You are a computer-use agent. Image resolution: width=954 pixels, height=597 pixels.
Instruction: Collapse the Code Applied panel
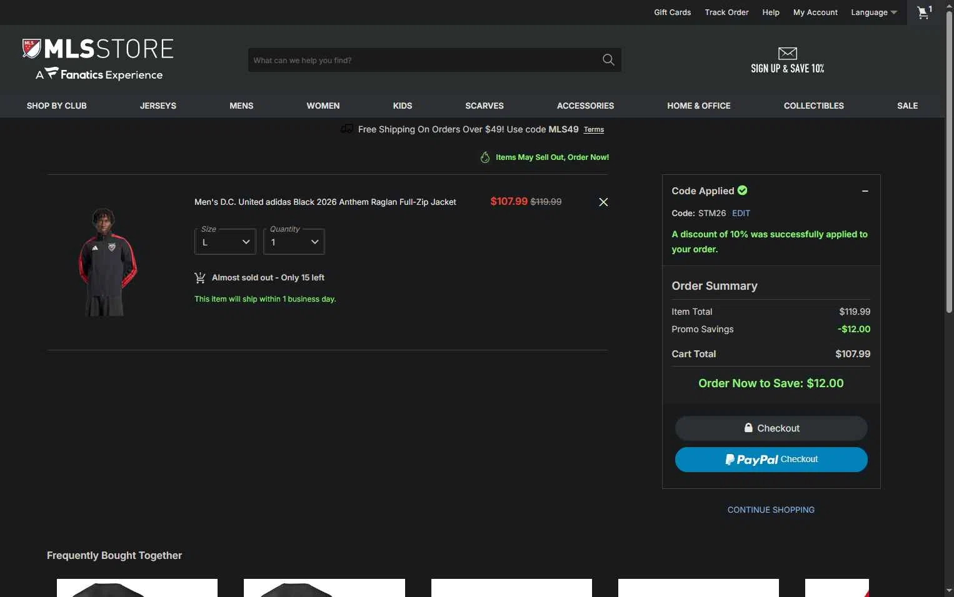tap(865, 191)
